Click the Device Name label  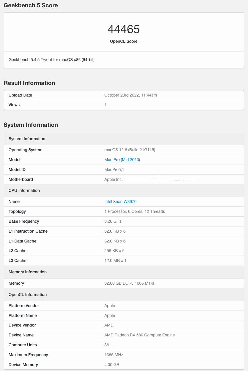(21, 335)
